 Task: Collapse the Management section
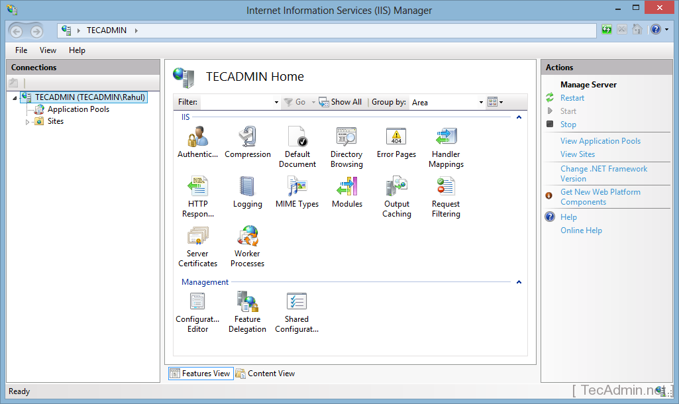pos(519,282)
